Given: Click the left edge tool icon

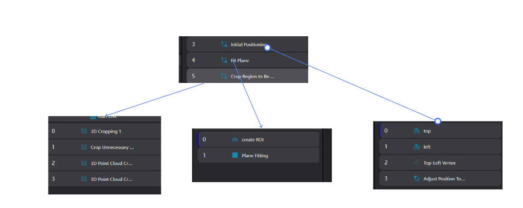Looking at the screenshot, I should point(416,147).
